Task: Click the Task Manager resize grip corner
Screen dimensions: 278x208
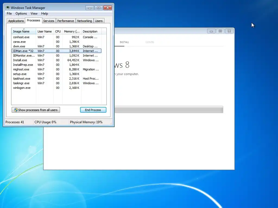Action: click(x=111, y=123)
